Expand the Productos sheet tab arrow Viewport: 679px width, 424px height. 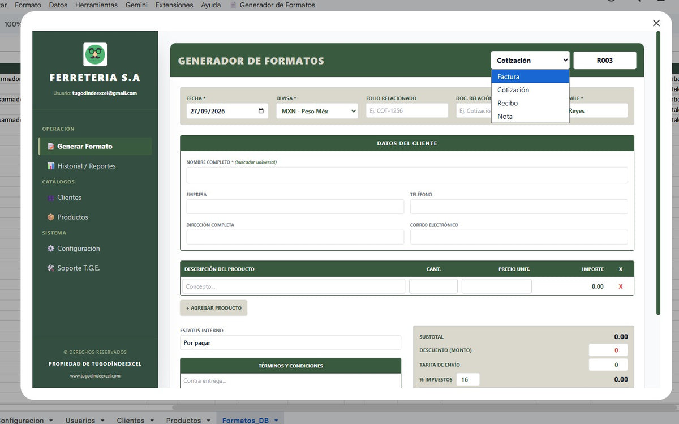[208, 421]
